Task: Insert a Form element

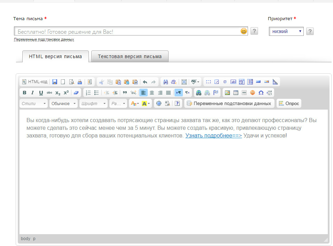Action: [x=208, y=82]
